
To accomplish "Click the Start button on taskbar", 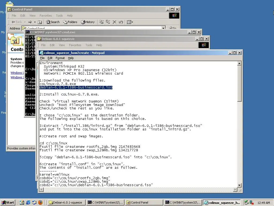I will click(8, 203).
